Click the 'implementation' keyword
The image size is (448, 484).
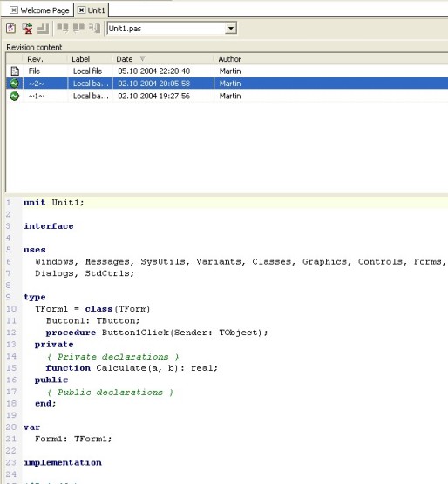(63, 463)
